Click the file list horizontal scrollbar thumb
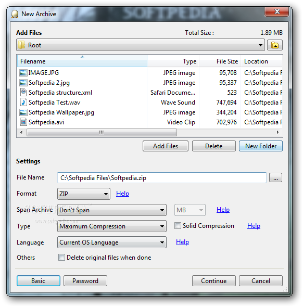 [102, 132]
